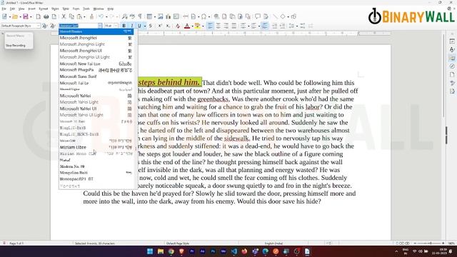Click the font color red A swatch

187,26
